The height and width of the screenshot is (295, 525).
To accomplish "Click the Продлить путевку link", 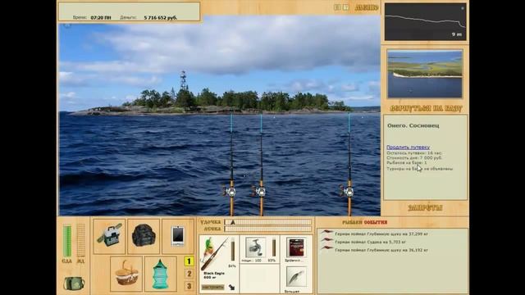I will tap(408, 147).
